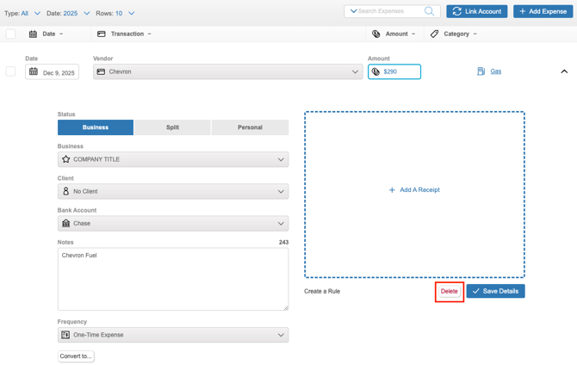This screenshot has height=365, width=577.
Task: Open the Vendor dropdown showing Chevron
Action: pyautogui.click(x=227, y=72)
